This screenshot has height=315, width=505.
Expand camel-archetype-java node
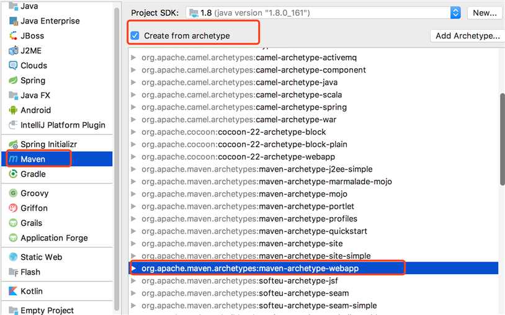(133, 82)
